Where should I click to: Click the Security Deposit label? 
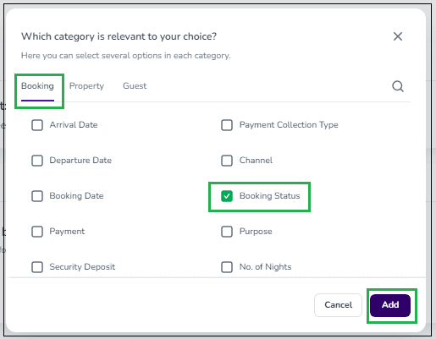click(82, 267)
